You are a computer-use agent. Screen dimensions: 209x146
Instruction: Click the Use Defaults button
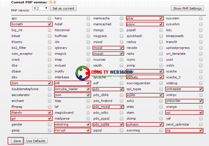[x=36, y=141]
